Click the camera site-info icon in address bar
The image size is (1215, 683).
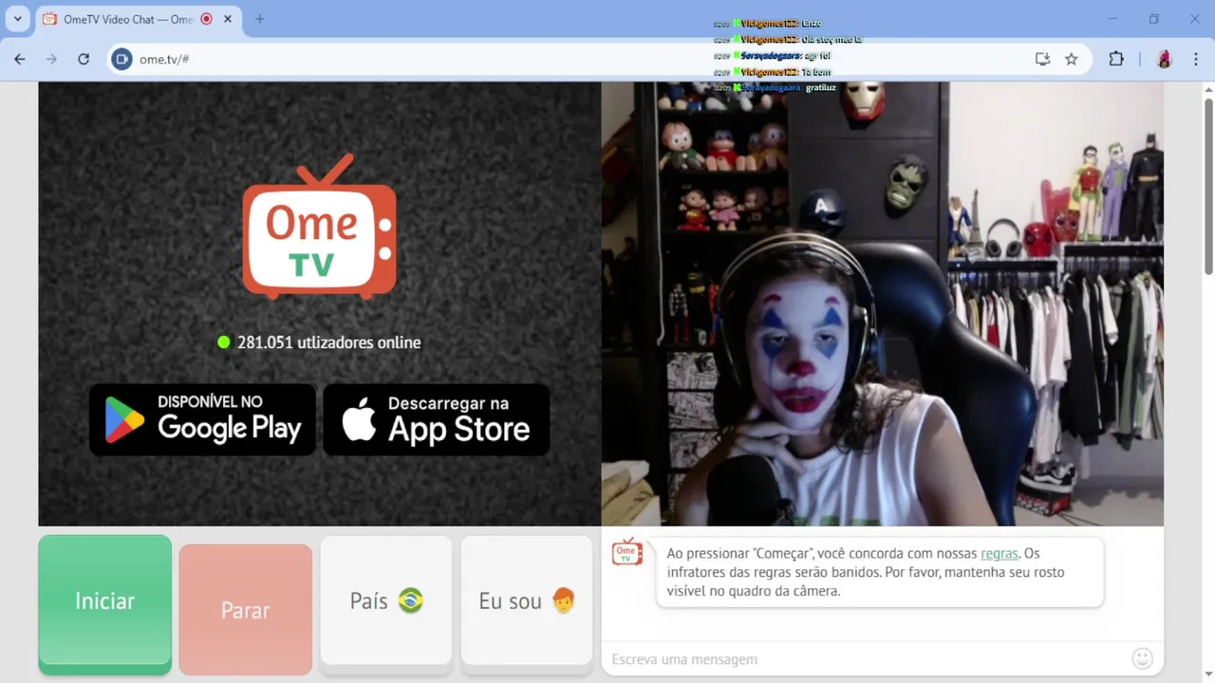click(x=121, y=59)
